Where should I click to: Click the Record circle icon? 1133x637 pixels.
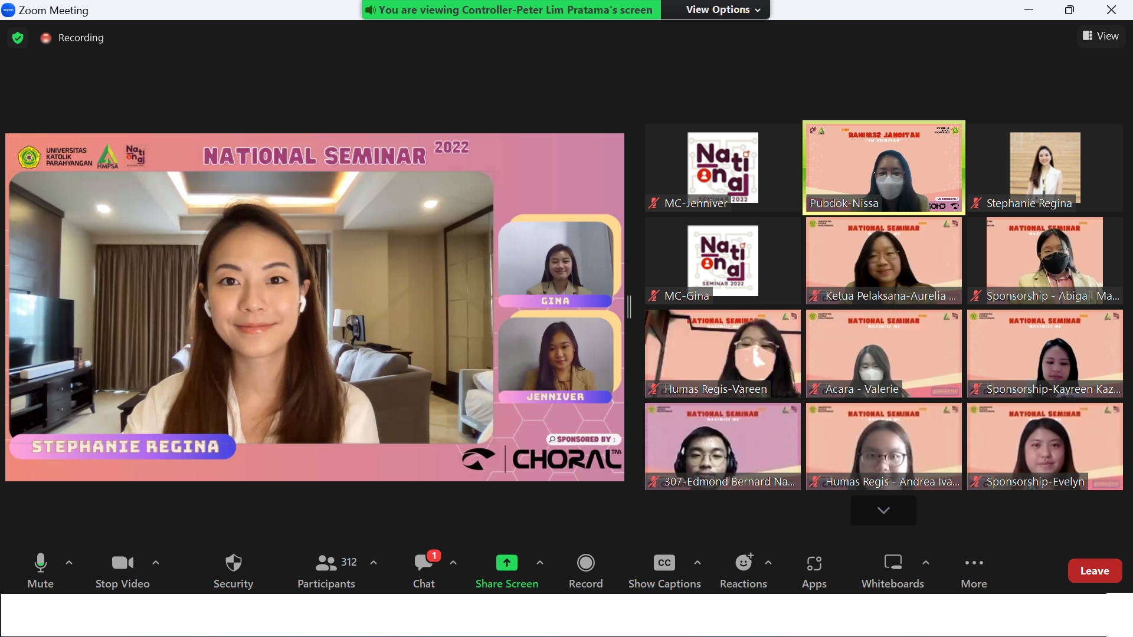tap(585, 563)
